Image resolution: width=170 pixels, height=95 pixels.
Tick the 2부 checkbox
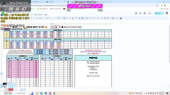click(67, 27)
